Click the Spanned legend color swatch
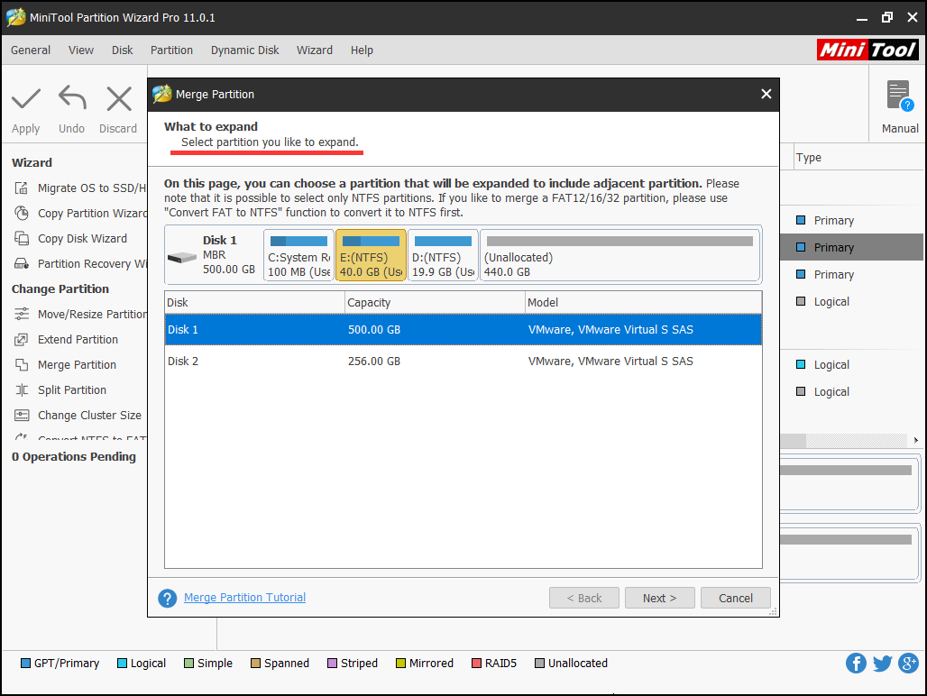Viewport: 927px width, 696px height. pyautogui.click(x=255, y=663)
